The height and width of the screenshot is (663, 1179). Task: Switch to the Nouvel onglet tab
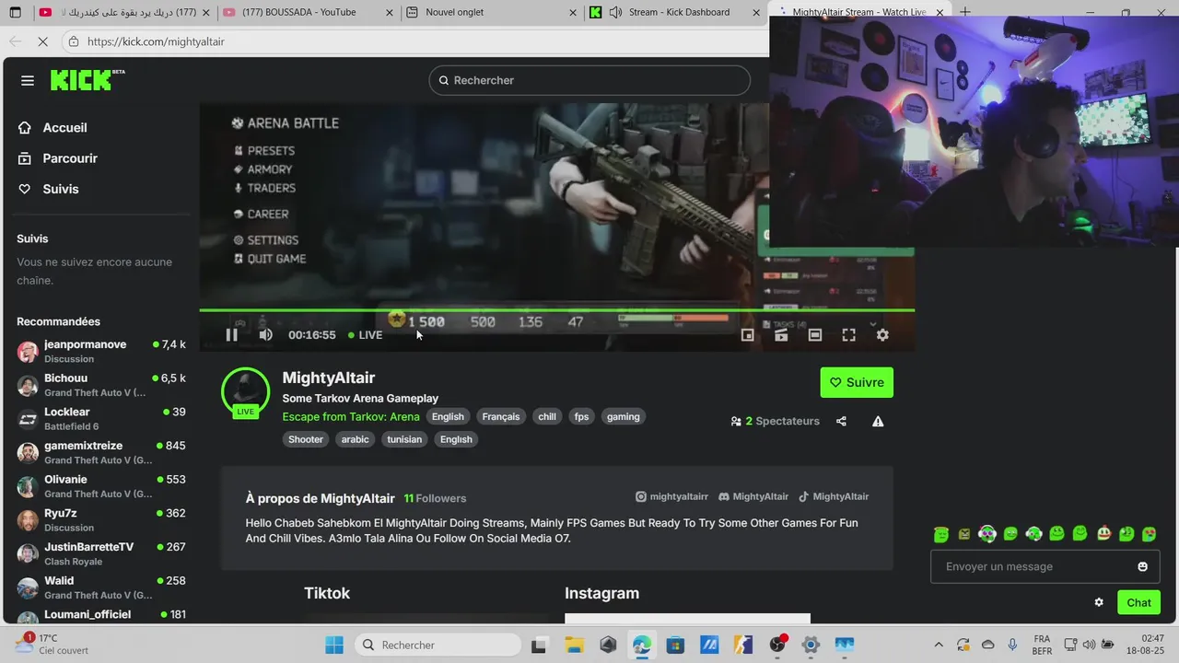tap(491, 12)
